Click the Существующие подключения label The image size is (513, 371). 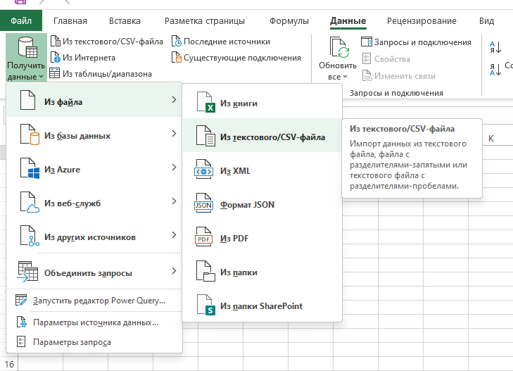point(242,58)
